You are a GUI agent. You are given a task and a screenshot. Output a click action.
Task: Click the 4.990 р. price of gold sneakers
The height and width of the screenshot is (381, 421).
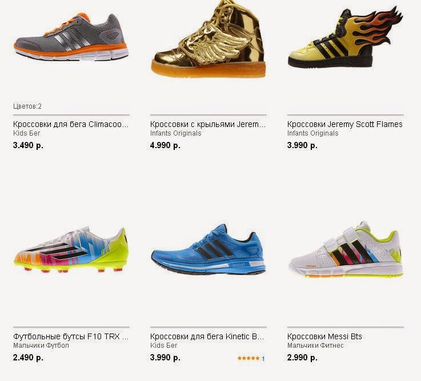165,145
